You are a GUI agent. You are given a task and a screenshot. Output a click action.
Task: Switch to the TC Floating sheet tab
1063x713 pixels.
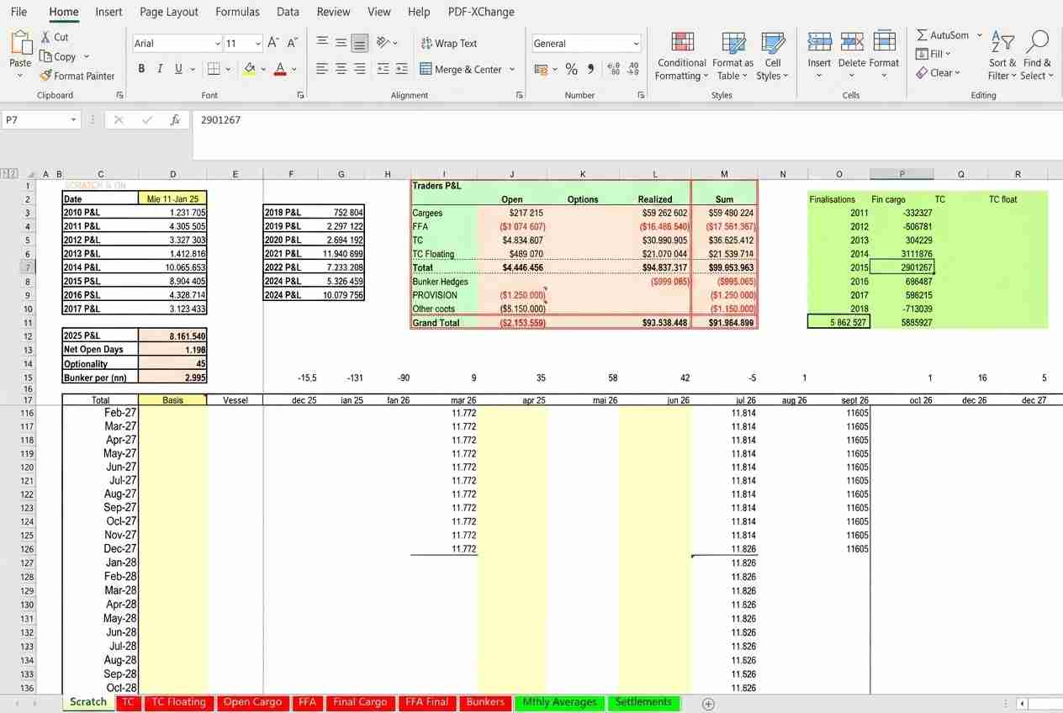coord(178,702)
